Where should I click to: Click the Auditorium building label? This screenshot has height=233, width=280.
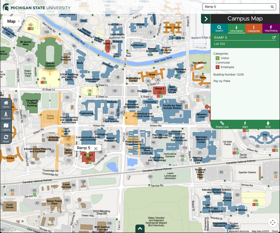137,45
